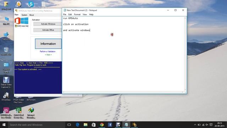Select the Debut Video Capture shortcut

tap(6, 82)
